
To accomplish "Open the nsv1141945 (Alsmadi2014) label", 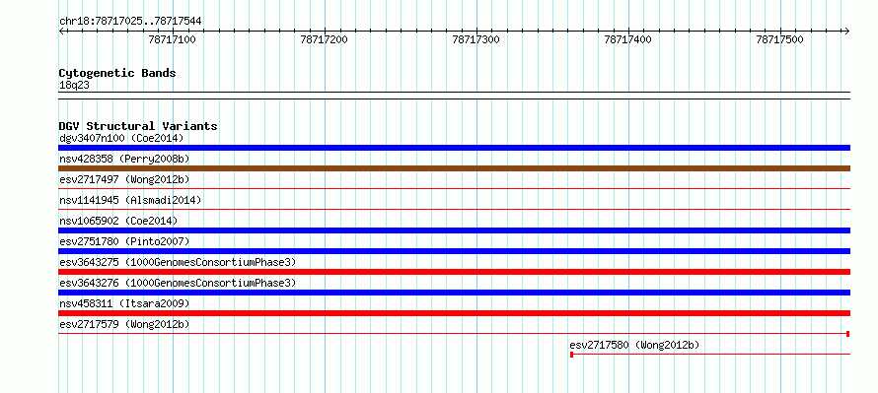I will click(x=130, y=200).
